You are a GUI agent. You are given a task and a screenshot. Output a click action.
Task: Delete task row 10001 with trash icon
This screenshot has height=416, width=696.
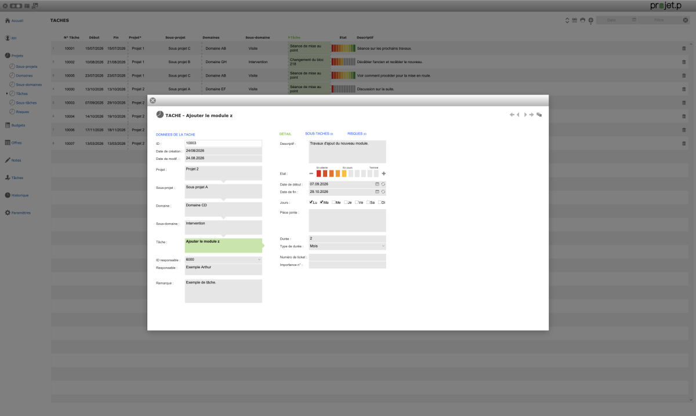click(684, 48)
